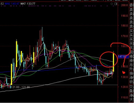The image size is (134, 103).
Task: Select the 总 row in the quote panel
Action: point(132,65)
